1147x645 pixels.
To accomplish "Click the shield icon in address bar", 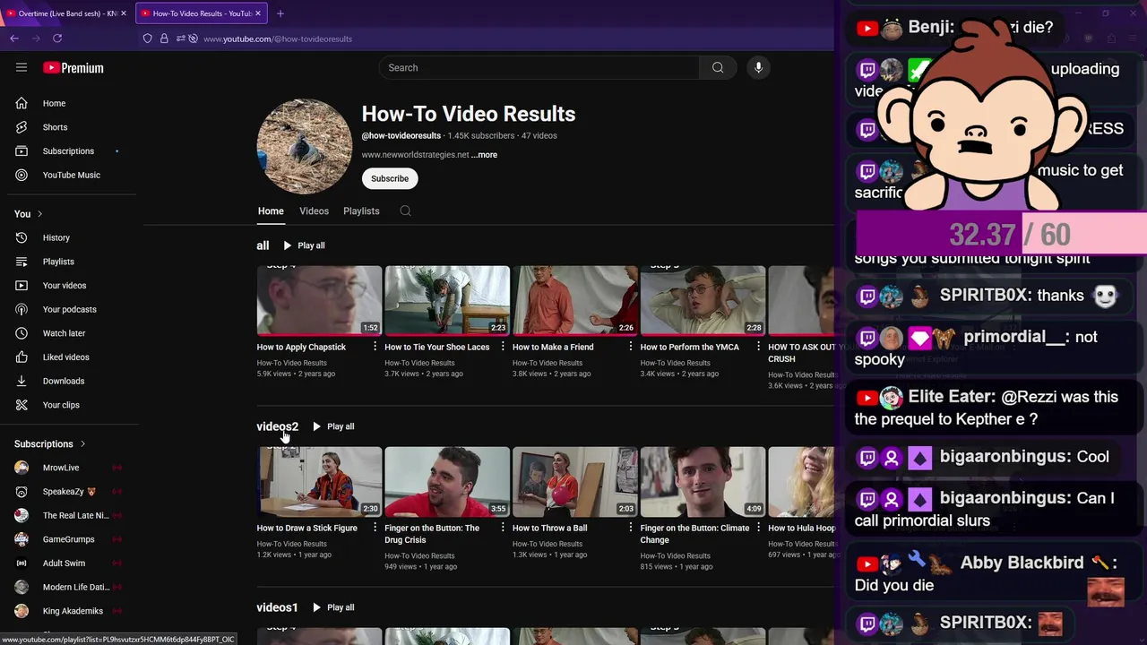I will tap(148, 39).
